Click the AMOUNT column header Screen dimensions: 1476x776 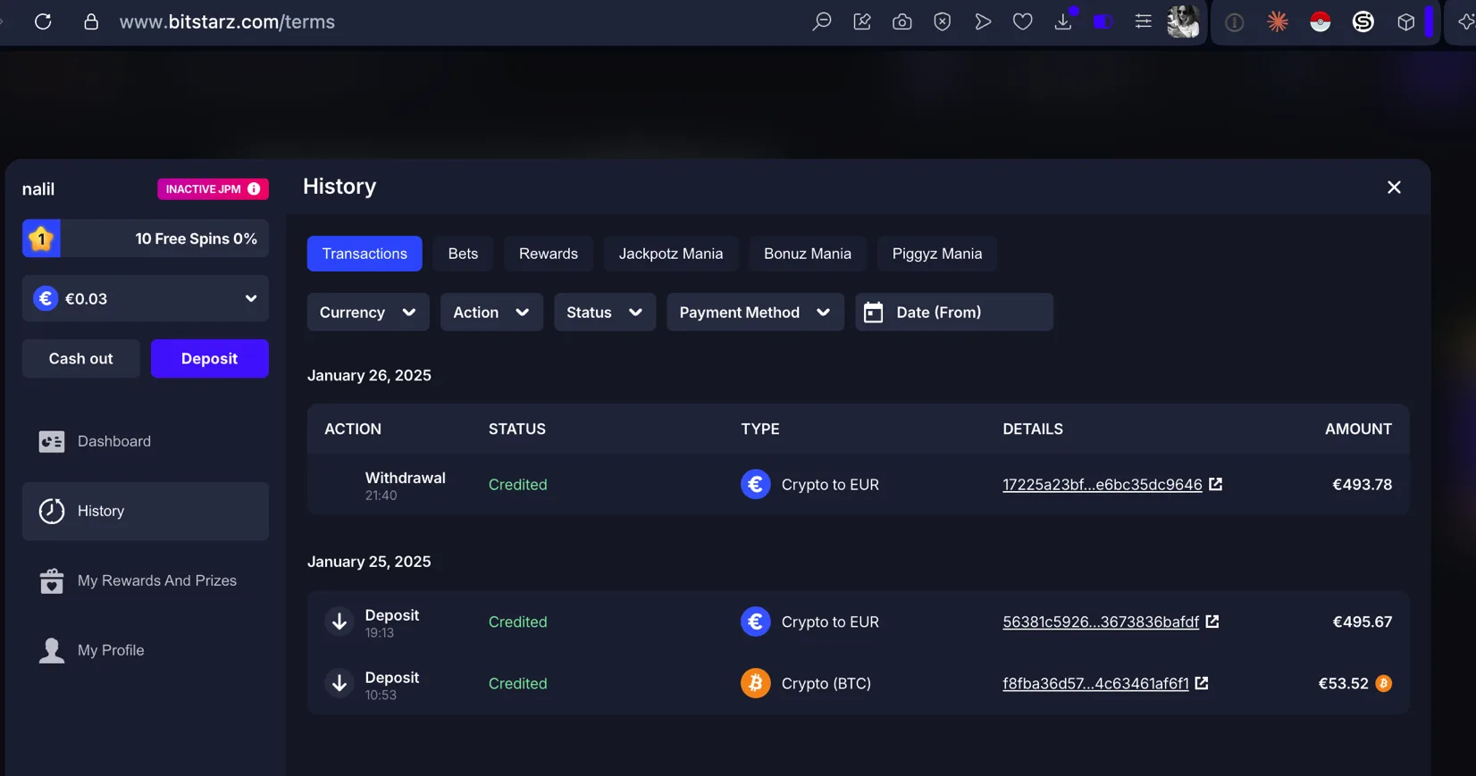pos(1358,429)
